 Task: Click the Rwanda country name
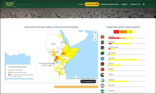[112, 90]
